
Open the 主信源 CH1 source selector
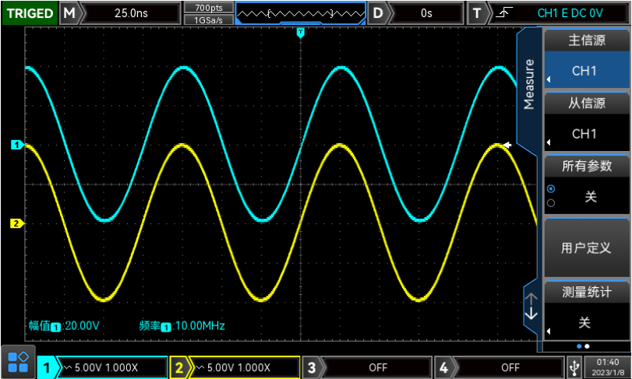(x=586, y=71)
